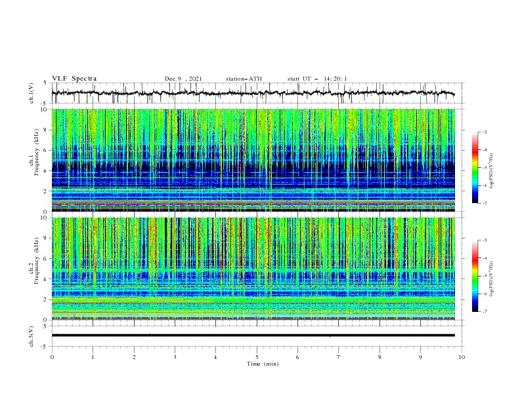Click the "-7" tick on ch.1 color bar
The image size is (520, 401).
click(484, 204)
